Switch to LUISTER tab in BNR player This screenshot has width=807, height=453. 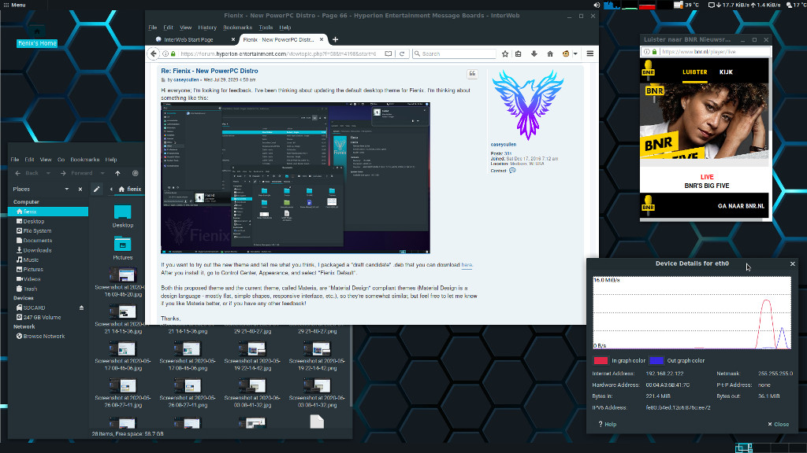point(694,72)
